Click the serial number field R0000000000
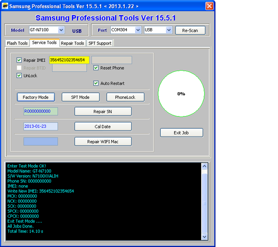278x247 pixels. pyautogui.click(x=40, y=111)
